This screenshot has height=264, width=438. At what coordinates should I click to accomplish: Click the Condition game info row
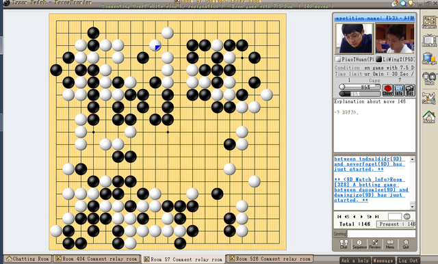click(x=374, y=68)
